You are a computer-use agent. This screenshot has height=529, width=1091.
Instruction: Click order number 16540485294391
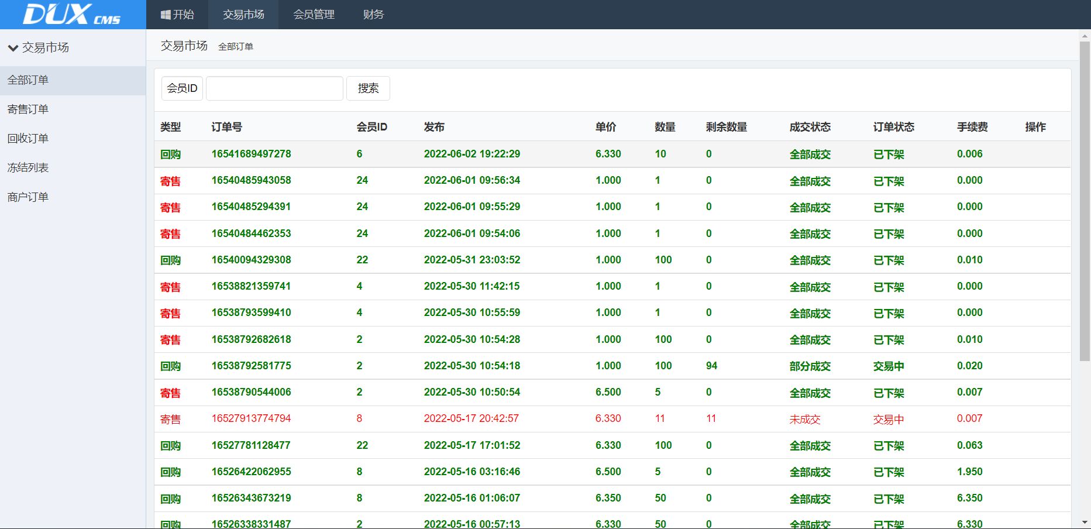coord(251,207)
